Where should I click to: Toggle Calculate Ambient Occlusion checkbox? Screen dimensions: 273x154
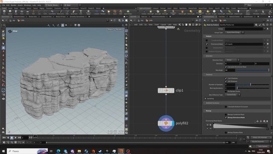point(226,107)
